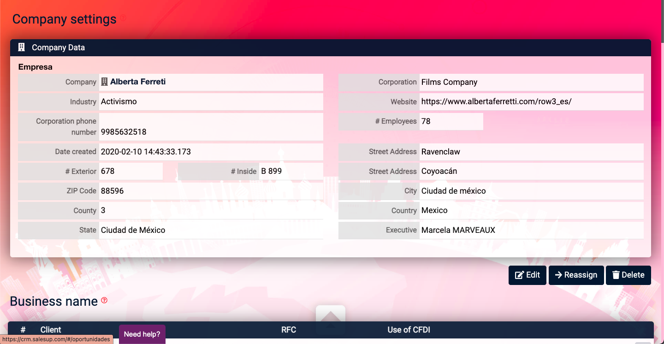Click the Executive field label
This screenshot has width=664, height=344.
click(402, 230)
